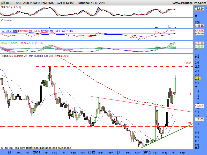207x155 pixels.
Task: Open the www.ProRealTime.com link
Action: (x=189, y=3)
